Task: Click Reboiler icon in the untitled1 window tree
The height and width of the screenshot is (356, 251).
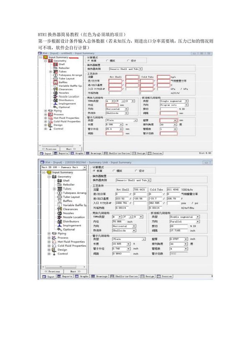Action: click(x=56, y=68)
